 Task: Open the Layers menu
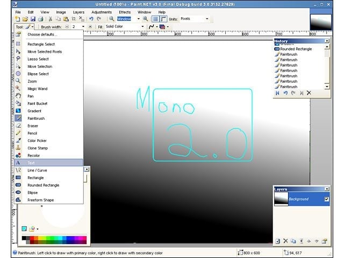pos(78,12)
